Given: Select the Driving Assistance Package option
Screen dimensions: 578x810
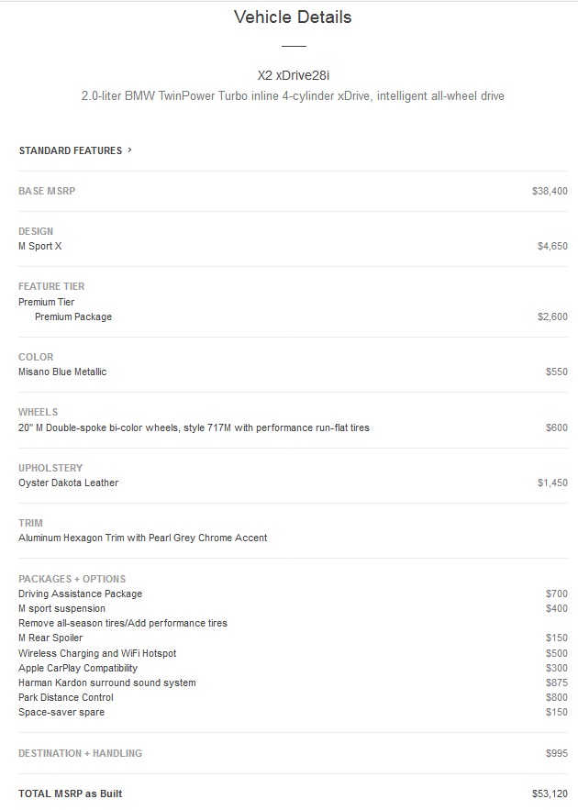Looking at the screenshot, I should point(80,594).
